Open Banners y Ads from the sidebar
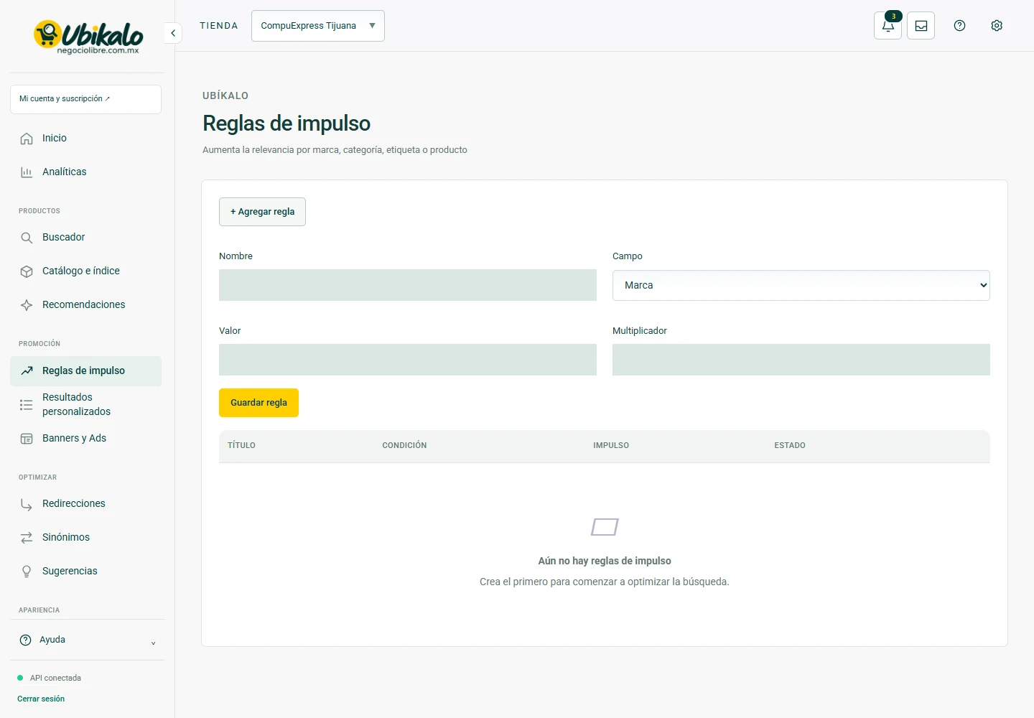The width and height of the screenshot is (1034, 718). [86, 439]
